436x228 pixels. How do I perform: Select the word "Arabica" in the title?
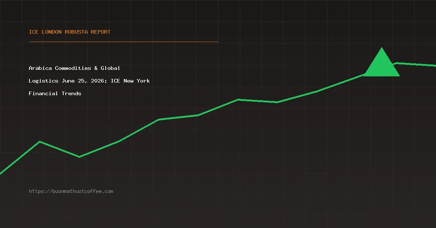40,68
